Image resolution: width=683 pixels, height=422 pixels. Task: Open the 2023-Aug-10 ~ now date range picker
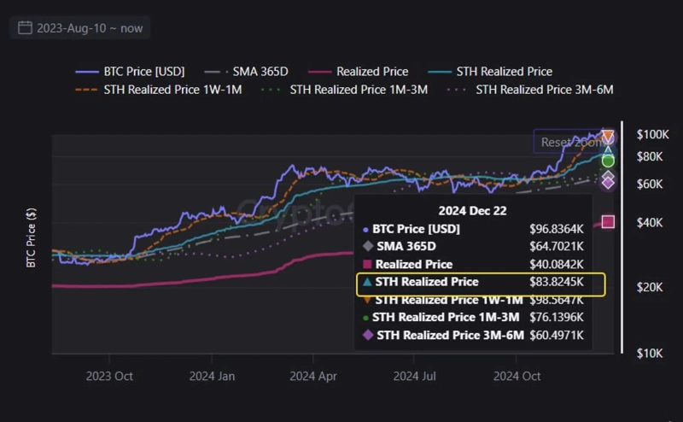[80, 28]
